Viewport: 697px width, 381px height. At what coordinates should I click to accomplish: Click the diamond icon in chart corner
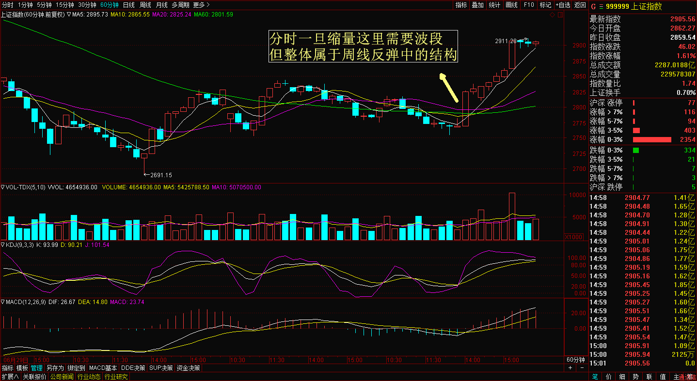[x=552, y=15]
